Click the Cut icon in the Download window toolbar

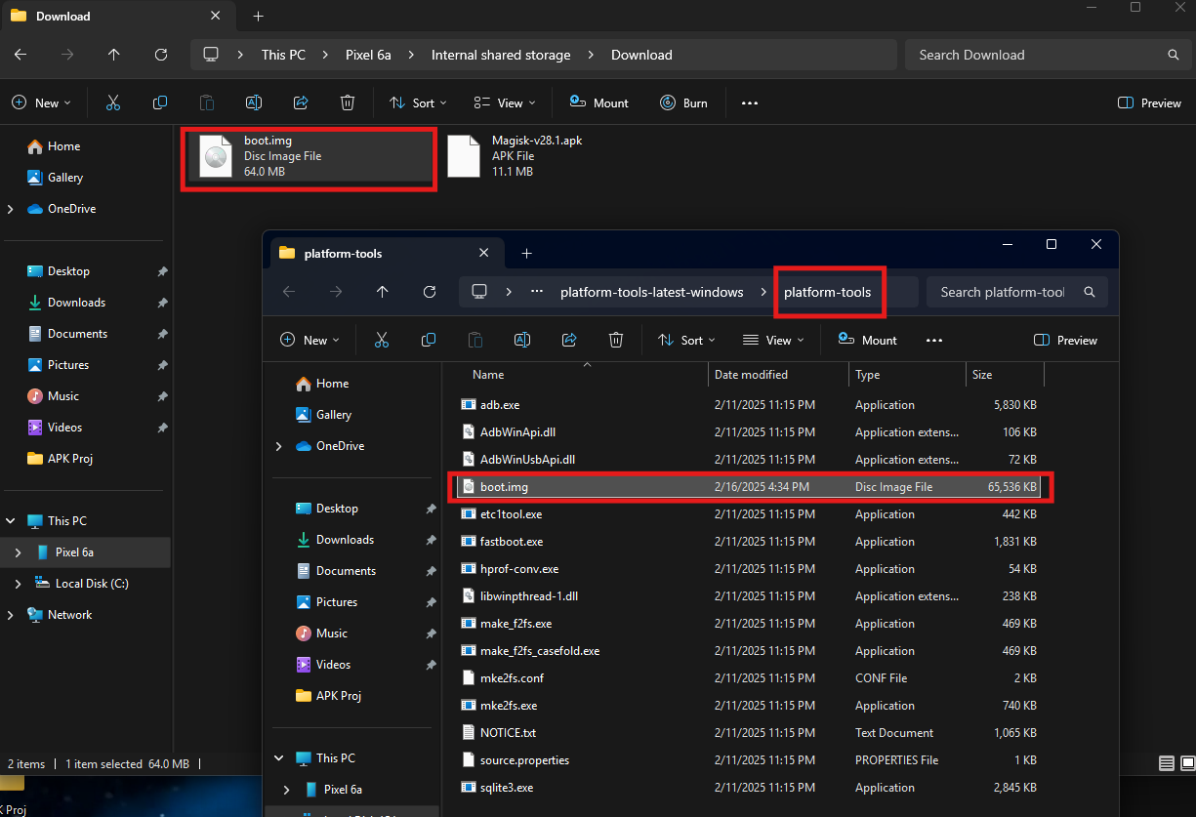(x=113, y=102)
